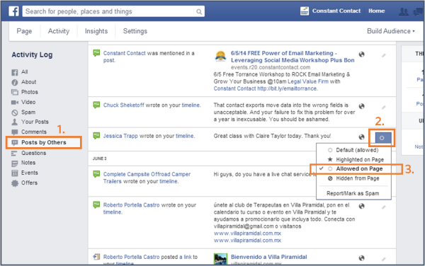Viewport: 425px width, 266px height.
Task: Click link-post icon beside Roberto posted a link
Action: [x=96, y=257]
